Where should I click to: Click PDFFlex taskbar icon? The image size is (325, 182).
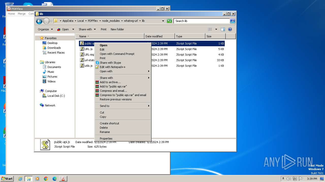63,179
